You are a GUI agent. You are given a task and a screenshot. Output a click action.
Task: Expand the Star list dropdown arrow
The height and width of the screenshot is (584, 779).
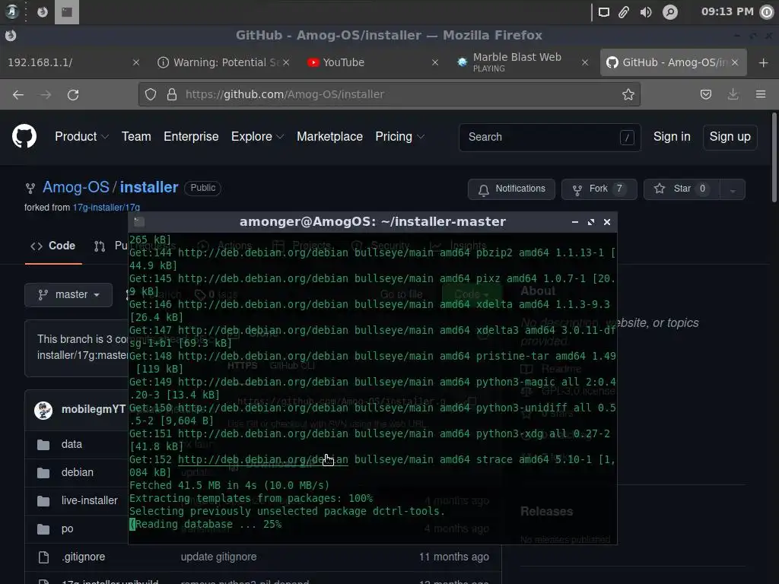pos(733,189)
